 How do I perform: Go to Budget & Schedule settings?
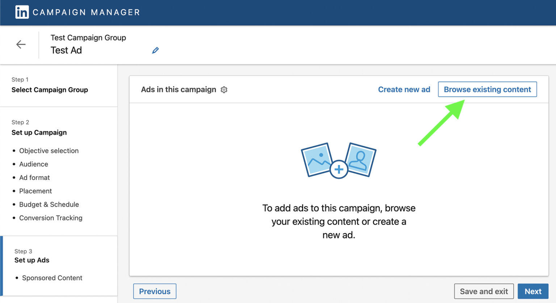tap(49, 204)
